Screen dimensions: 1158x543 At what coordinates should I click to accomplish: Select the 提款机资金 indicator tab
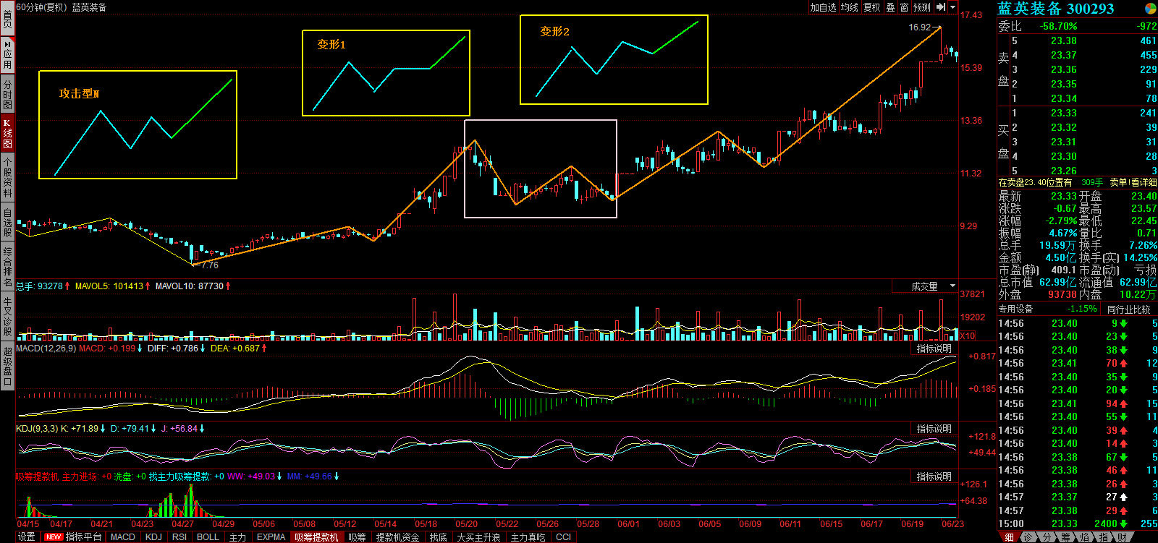pos(397,536)
